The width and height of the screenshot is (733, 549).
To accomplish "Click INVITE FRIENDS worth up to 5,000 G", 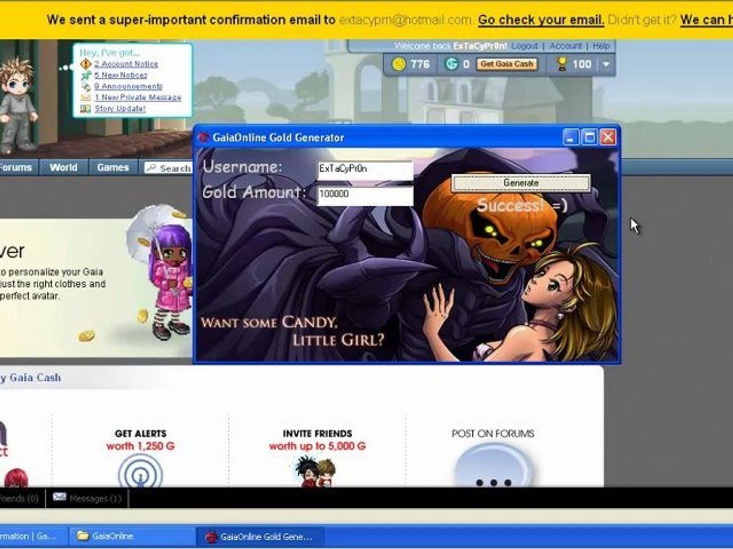I will pos(317,440).
